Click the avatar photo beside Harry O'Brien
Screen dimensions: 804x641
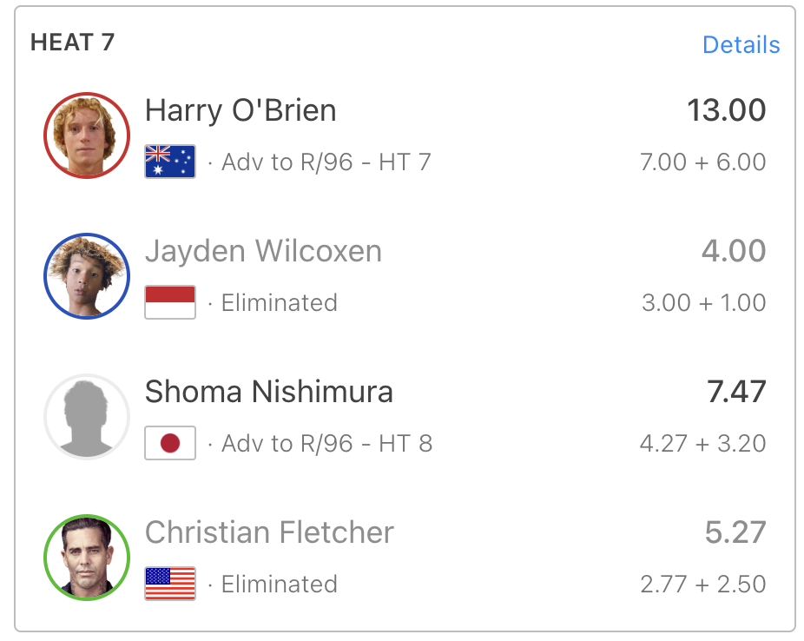click(x=86, y=135)
